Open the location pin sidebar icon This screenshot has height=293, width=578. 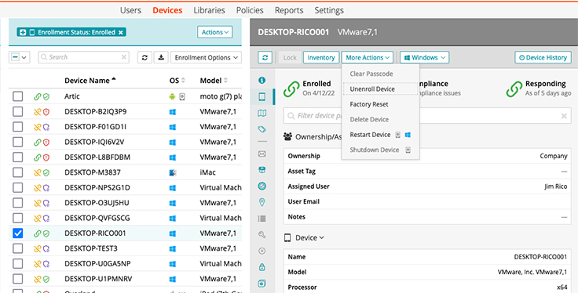click(x=262, y=202)
